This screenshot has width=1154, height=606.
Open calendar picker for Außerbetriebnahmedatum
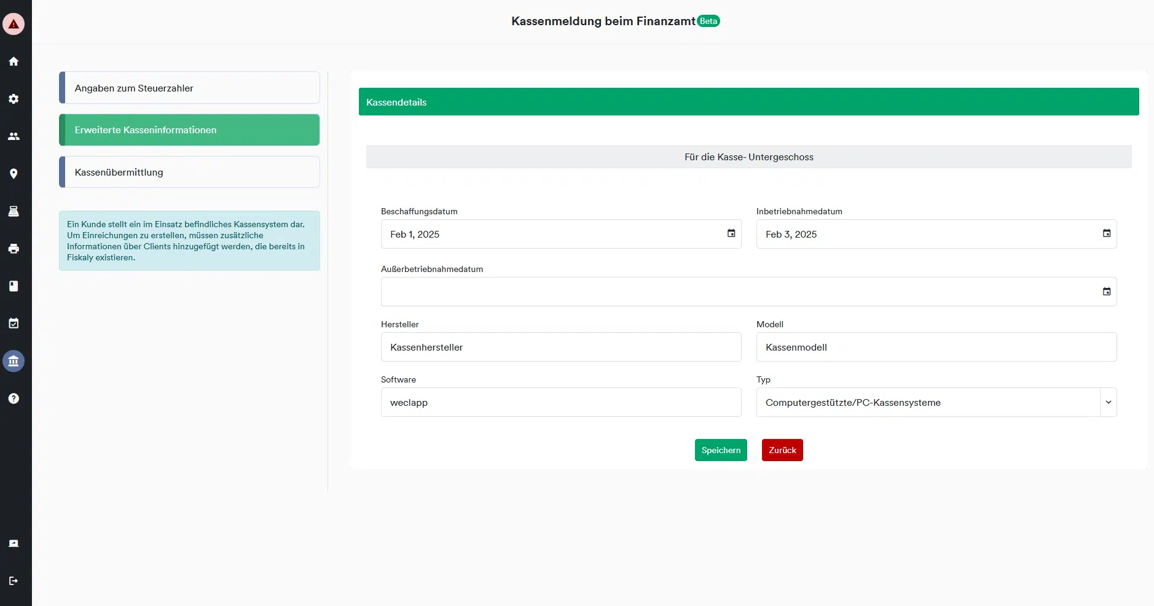click(x=1107, y=292)
